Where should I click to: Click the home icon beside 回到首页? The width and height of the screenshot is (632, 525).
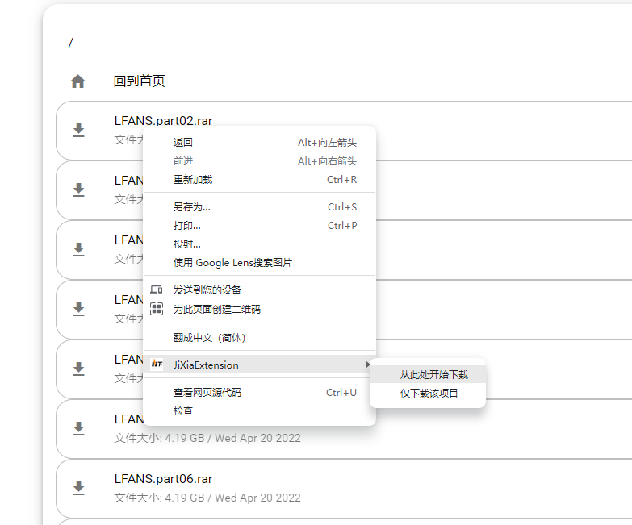pyautogui.click(x=77, y=81)
